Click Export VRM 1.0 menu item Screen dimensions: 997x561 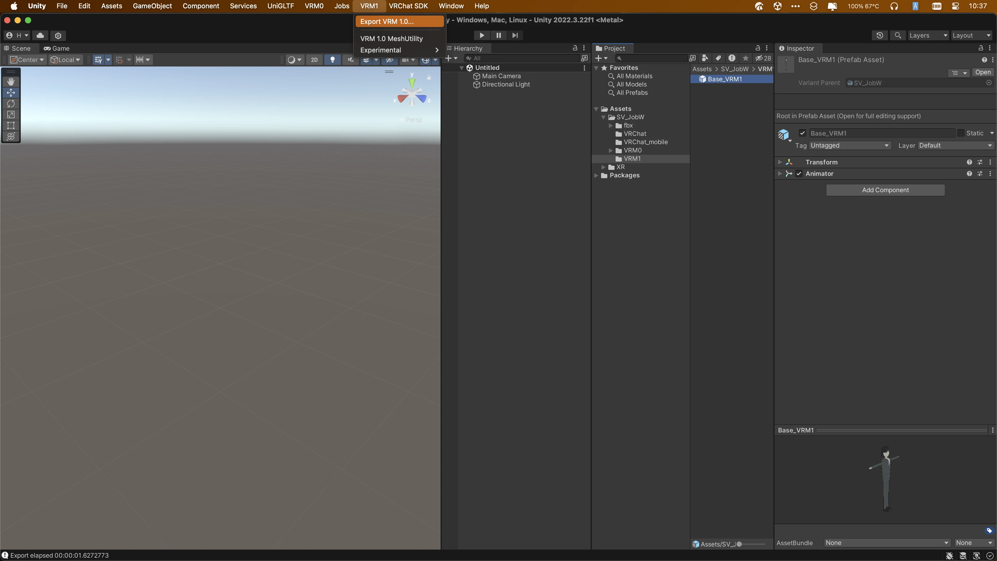point(387,21)
